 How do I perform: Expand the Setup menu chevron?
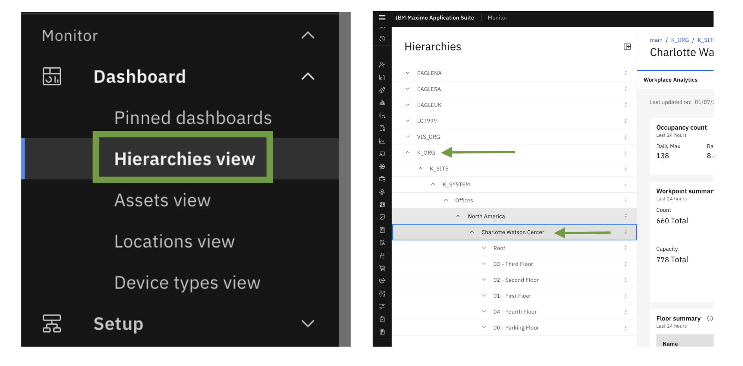pyautogui.click(x=308, y=324)
